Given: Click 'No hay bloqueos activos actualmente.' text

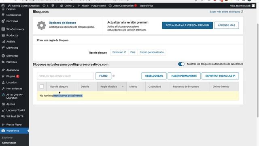Looking at the screenshot, I should (x=61, y=96).
